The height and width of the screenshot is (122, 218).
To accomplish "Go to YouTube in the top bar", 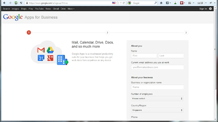I will [39, 9].
